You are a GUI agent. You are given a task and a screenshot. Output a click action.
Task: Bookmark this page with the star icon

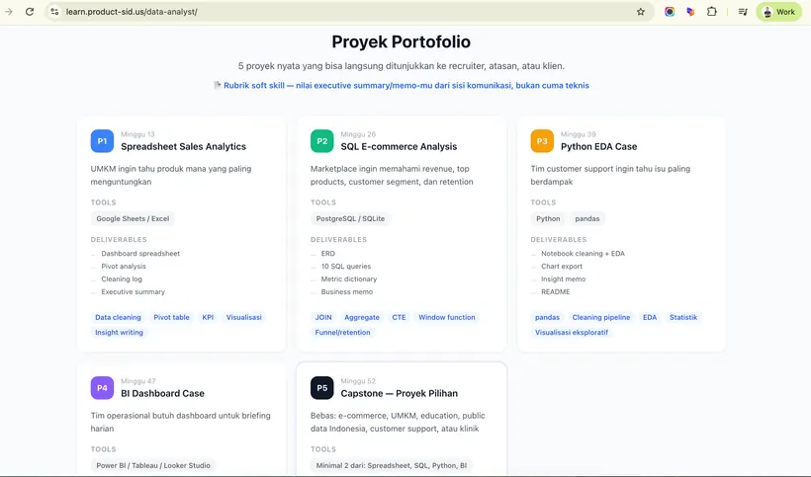point(640,12)
